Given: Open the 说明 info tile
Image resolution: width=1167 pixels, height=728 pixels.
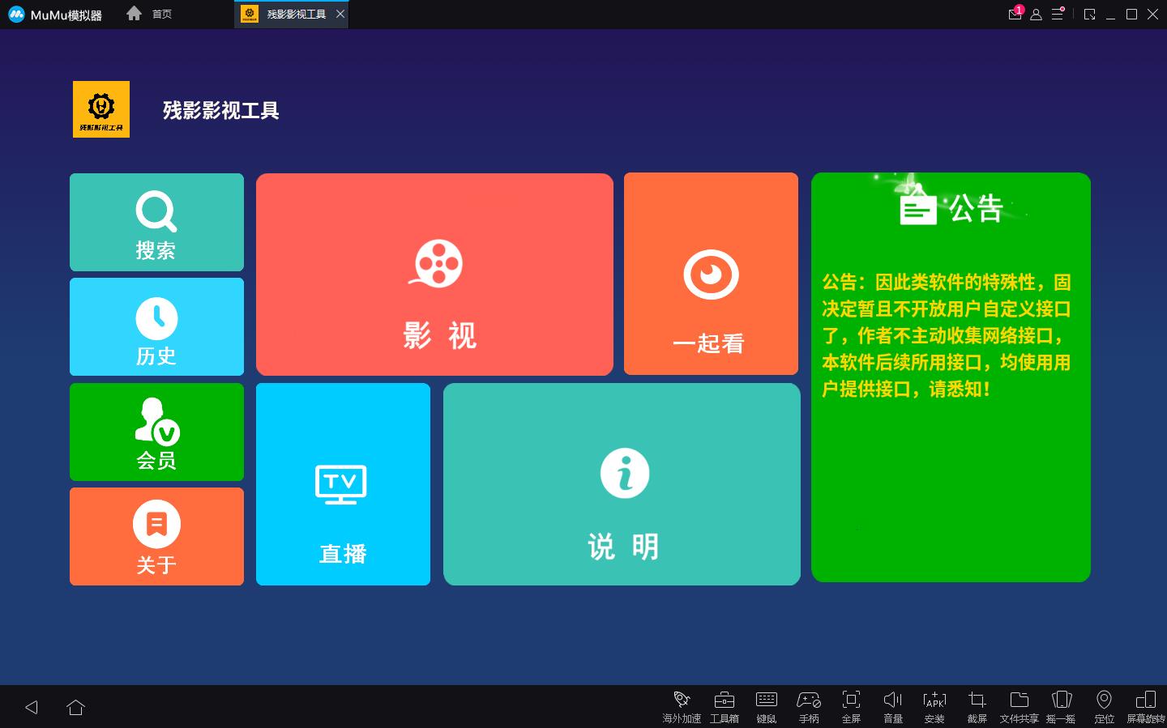Looking at the screenshot, I should (622, 484).
